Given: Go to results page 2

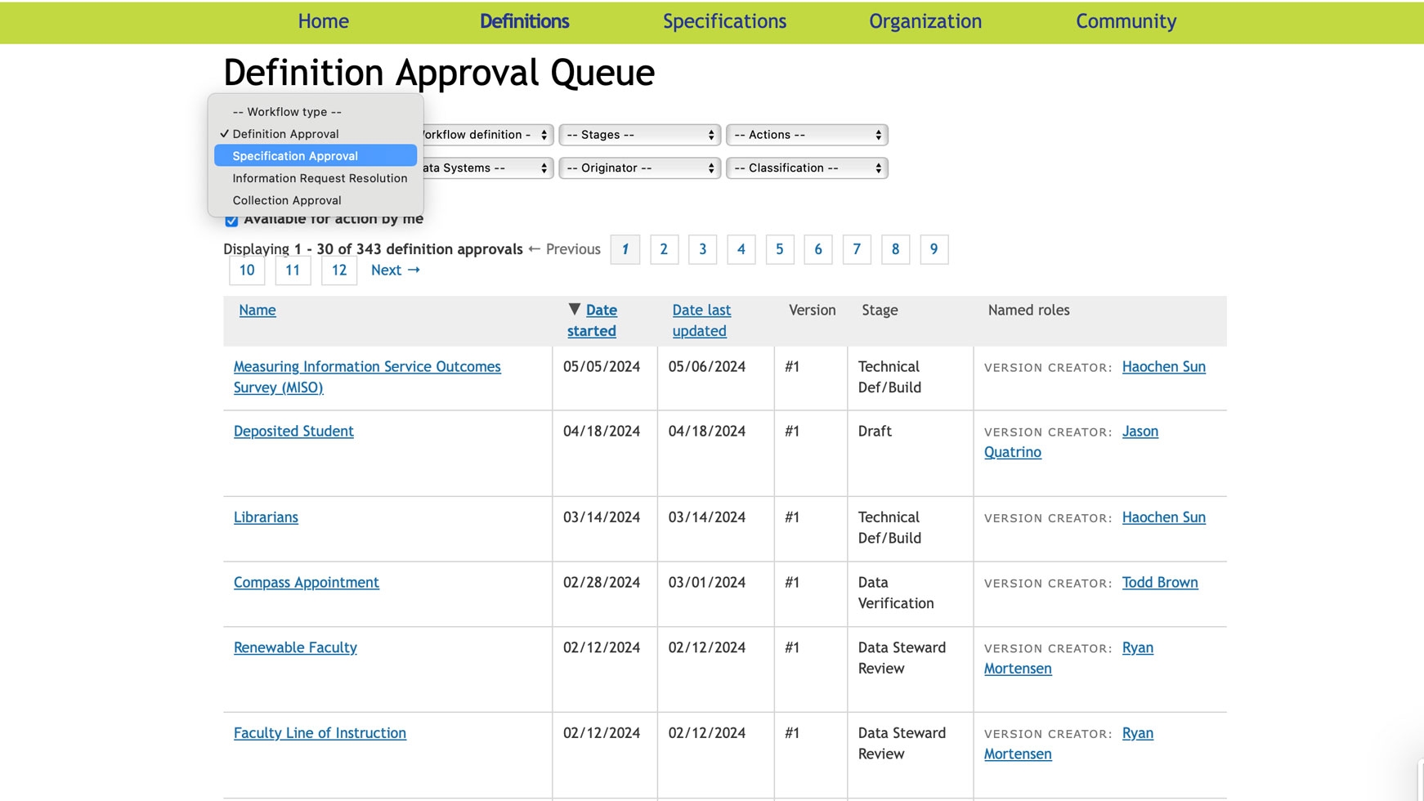Looking at the screenshot, I should (664, 249).
